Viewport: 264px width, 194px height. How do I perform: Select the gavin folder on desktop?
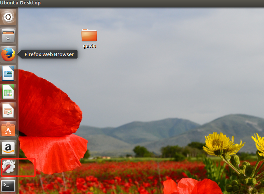[x=89, y=35]
